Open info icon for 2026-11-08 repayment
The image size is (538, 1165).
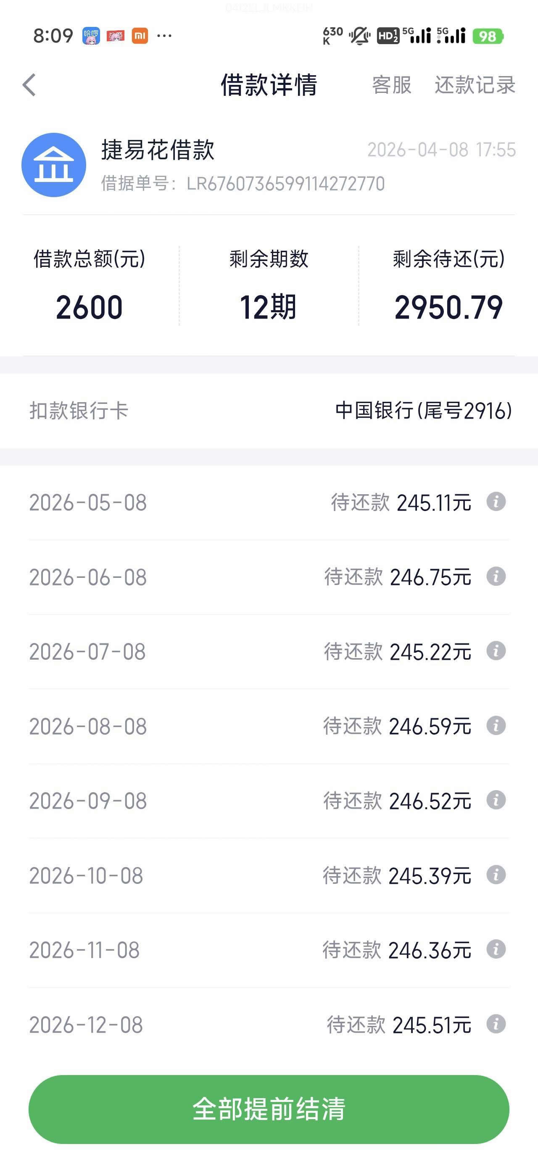pyautogui.click(x=496, y=949)
